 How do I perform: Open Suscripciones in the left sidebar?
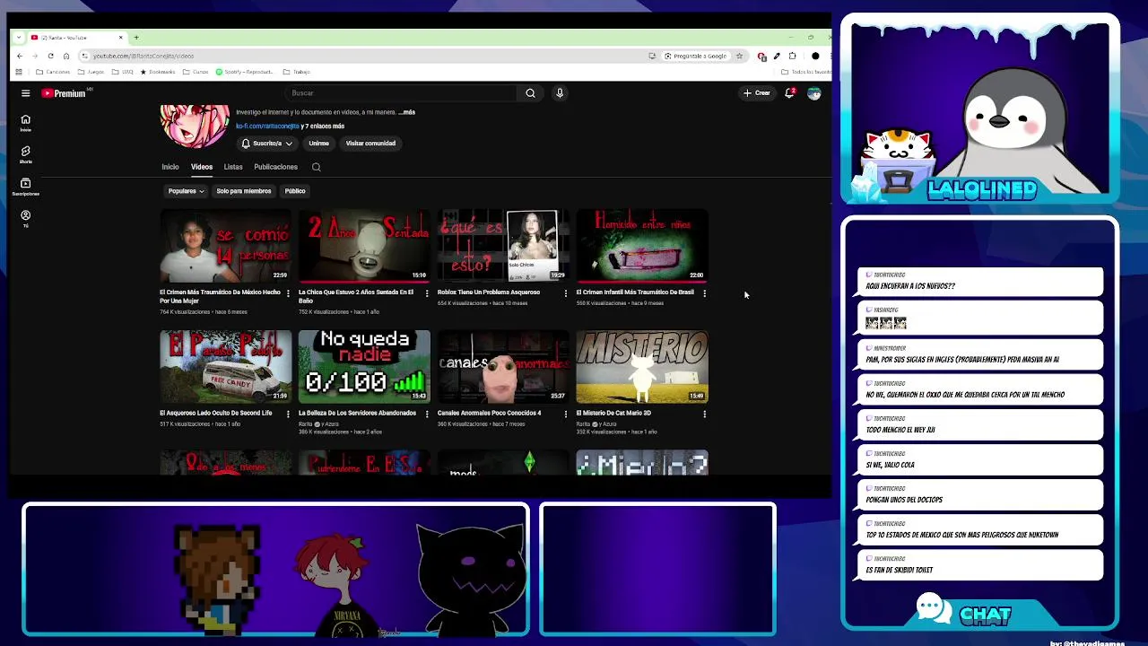[x=25, y=187]
